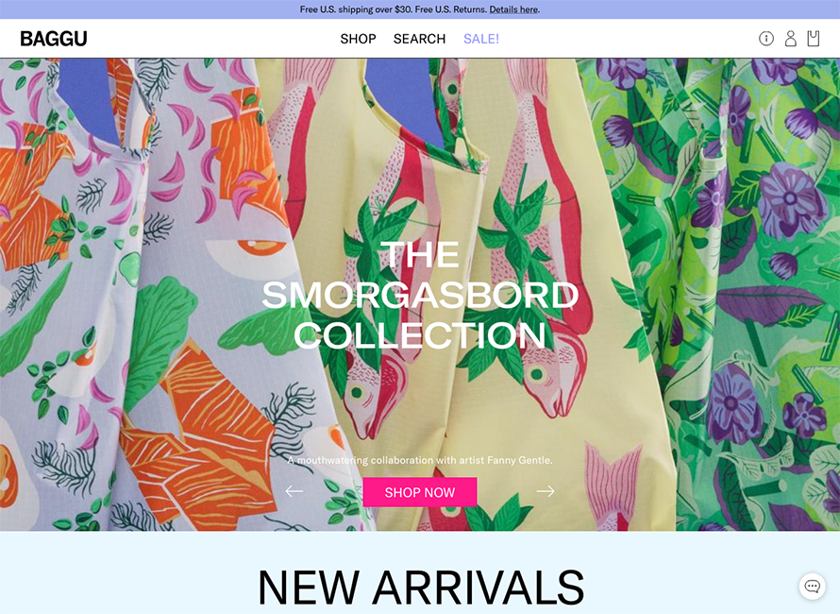
Task: Go to the SALE! section
Action: (x=481, y=39)
